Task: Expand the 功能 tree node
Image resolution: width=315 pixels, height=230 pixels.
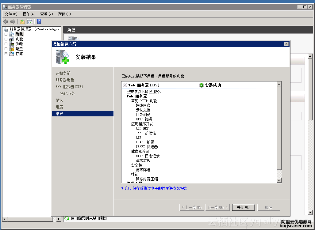Action: [6, 39]
